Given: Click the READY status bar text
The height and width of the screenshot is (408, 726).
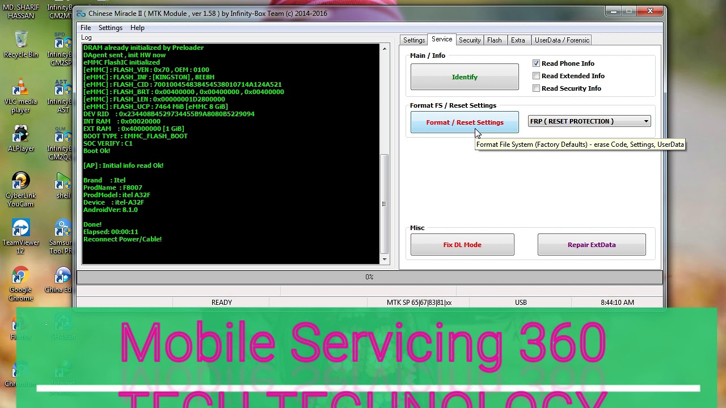Looking at the screenshot, I should [x=222, y=303].
